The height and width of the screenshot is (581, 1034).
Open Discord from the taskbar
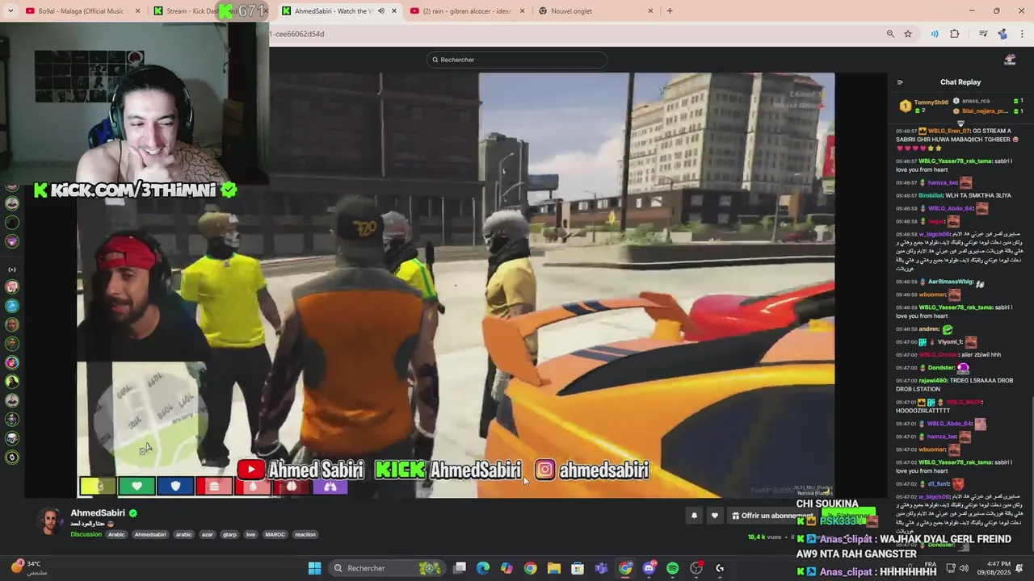pos(649,568)
